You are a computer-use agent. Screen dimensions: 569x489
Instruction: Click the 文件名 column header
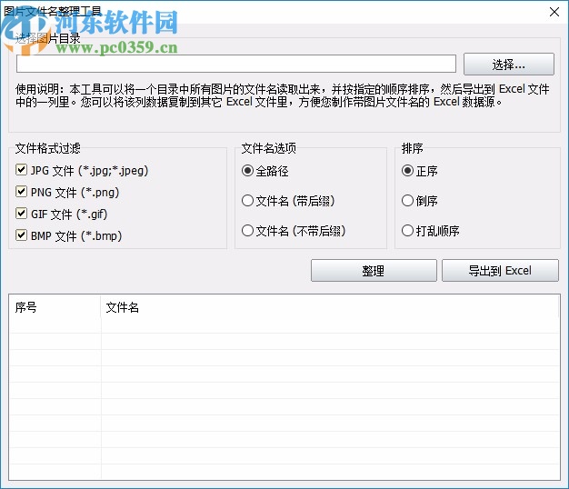330,307
